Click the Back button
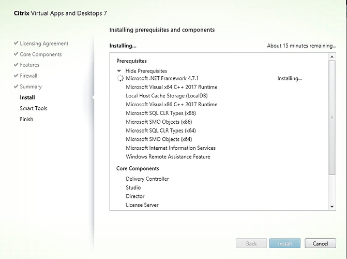 pos(251,243)
